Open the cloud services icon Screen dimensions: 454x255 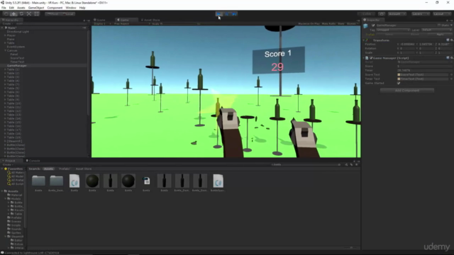pyautogui.click(x=382, y=14)
